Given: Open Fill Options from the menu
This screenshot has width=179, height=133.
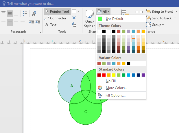Looking at the screenshot, I should click(x=115, y=95).
